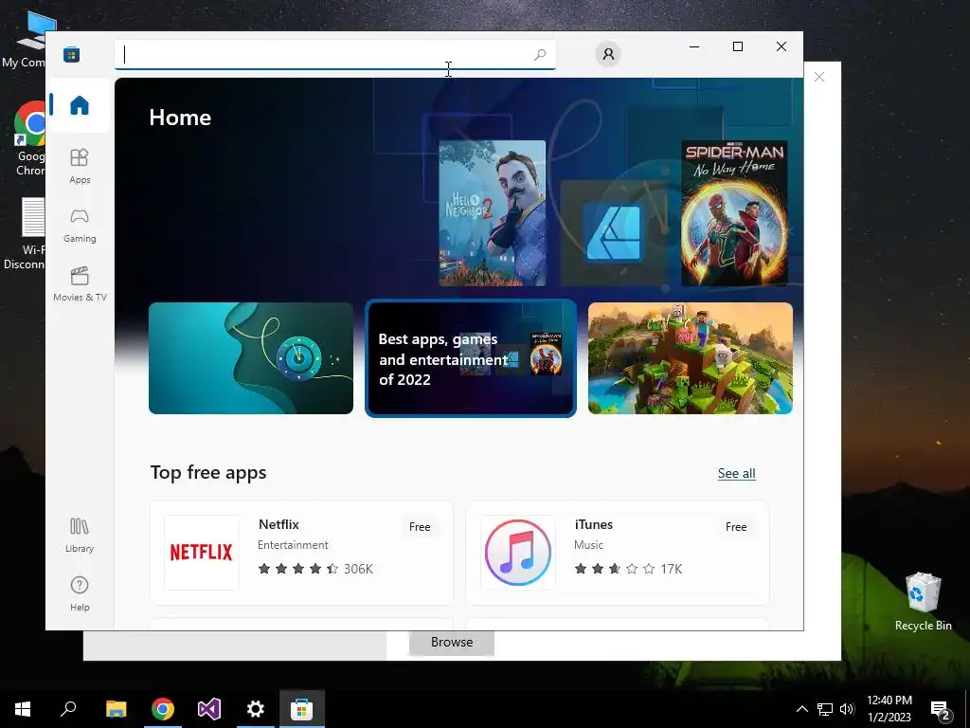This screenshot has height=728, width=970.
Task: Open Visual Studio from taskbar
Action: [209, 709]
